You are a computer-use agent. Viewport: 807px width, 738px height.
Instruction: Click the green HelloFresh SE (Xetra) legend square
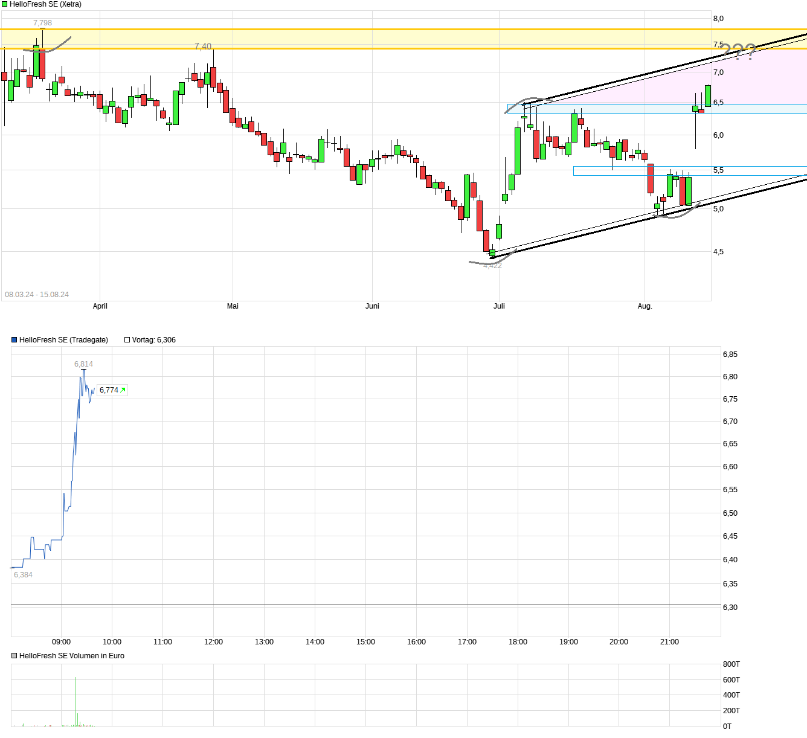(x=5, y=4)
